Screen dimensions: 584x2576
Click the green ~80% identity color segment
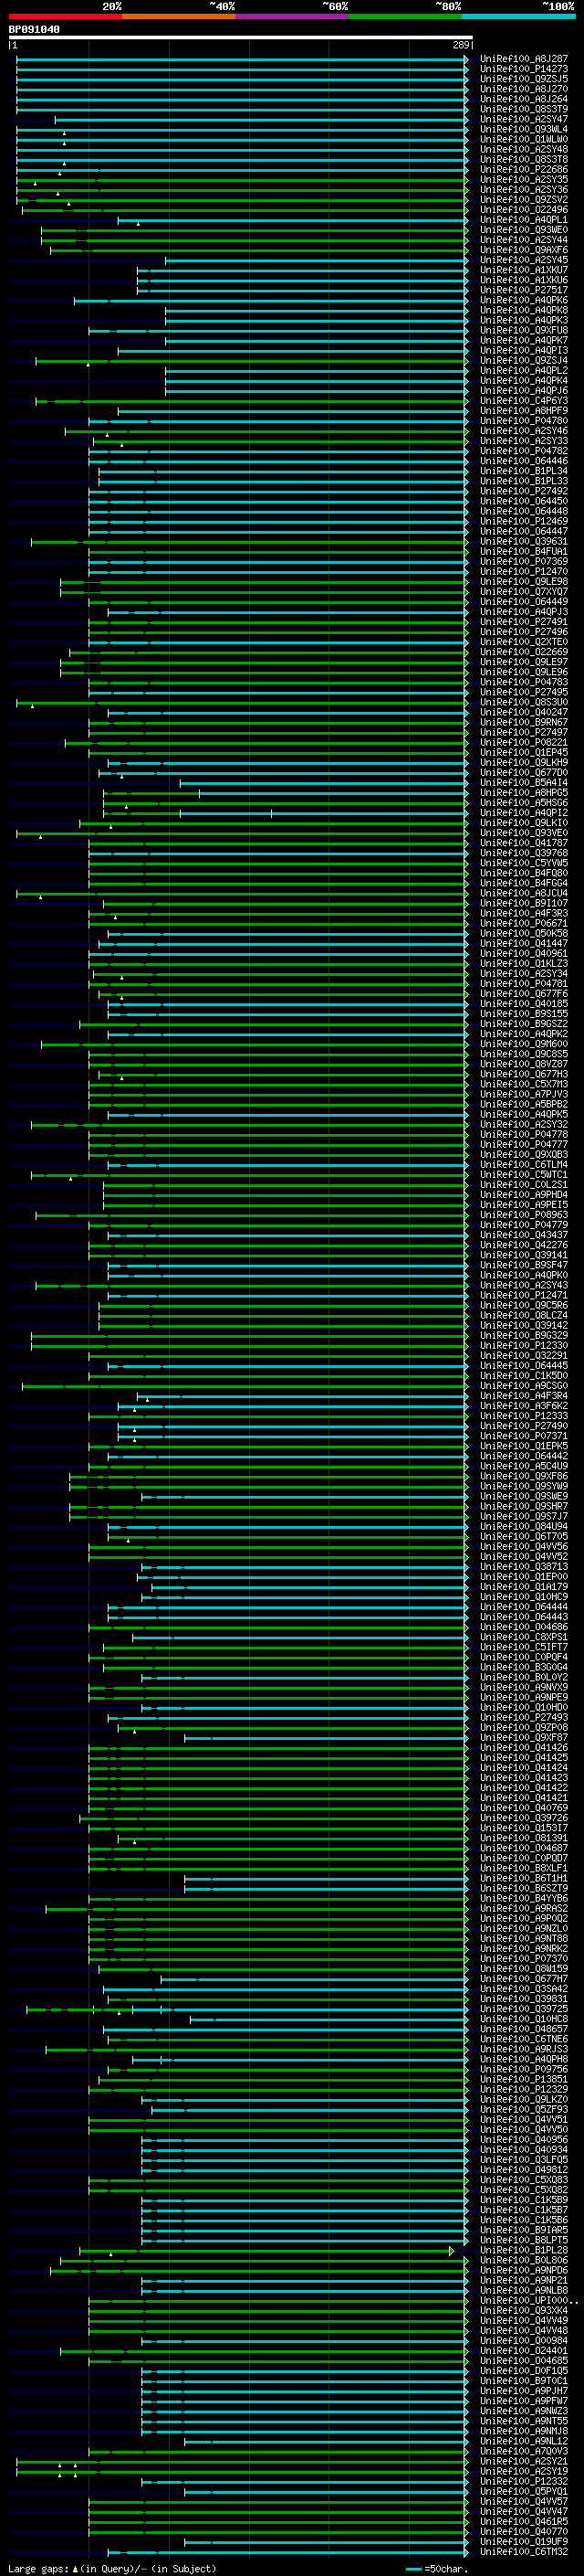tap(405, 17)
